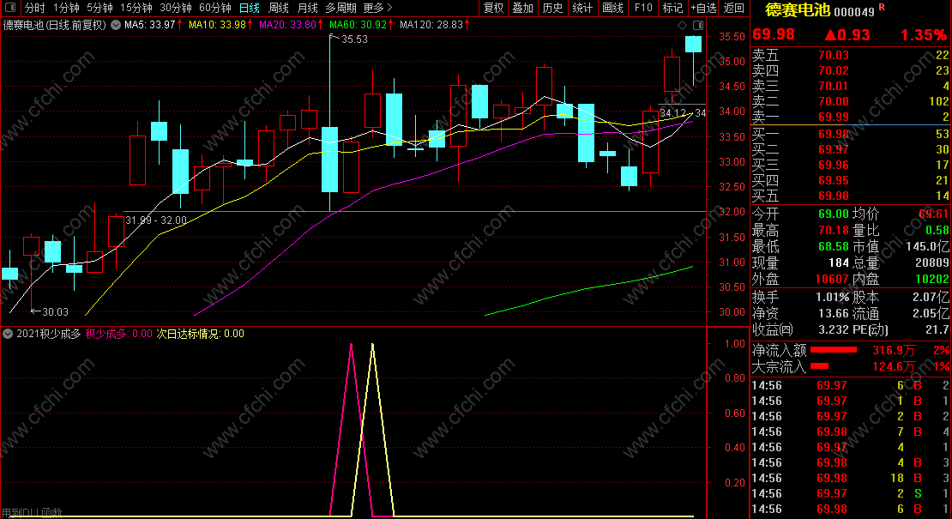The image size is (952, 519).
Task: Select the 60分钟 period tab
Action: coord(215,8)
